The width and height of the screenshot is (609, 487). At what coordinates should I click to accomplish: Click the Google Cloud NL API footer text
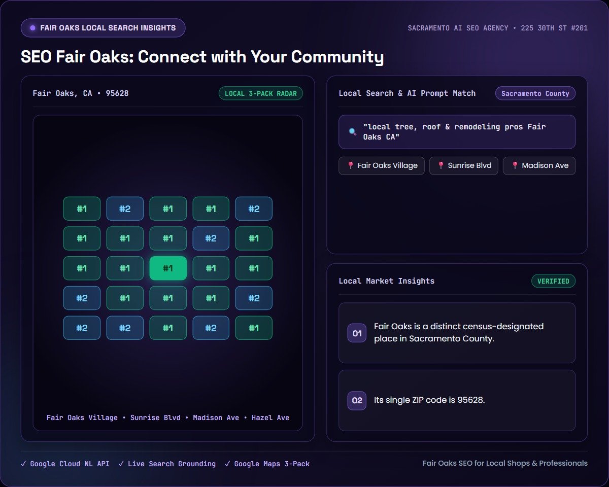(70, 464)
